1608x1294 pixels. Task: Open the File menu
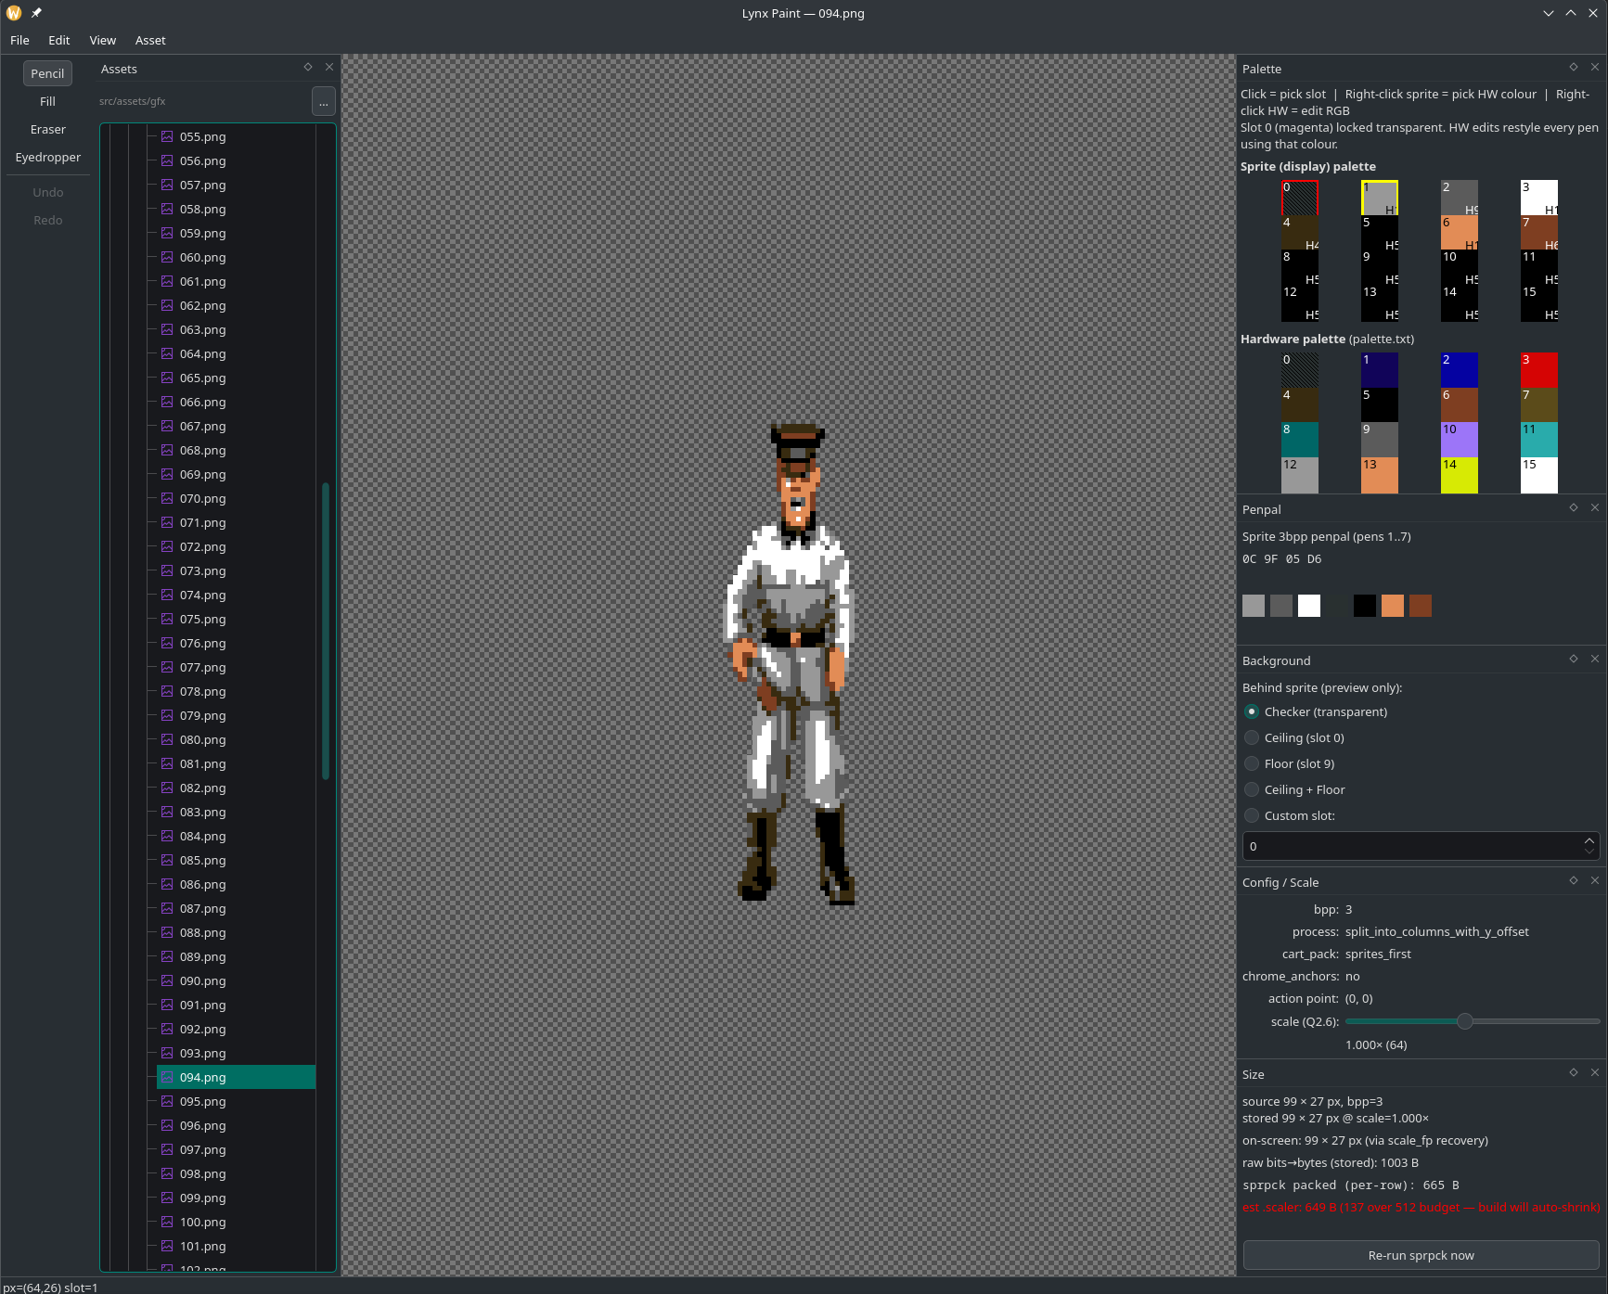click(x=19, y=40)
